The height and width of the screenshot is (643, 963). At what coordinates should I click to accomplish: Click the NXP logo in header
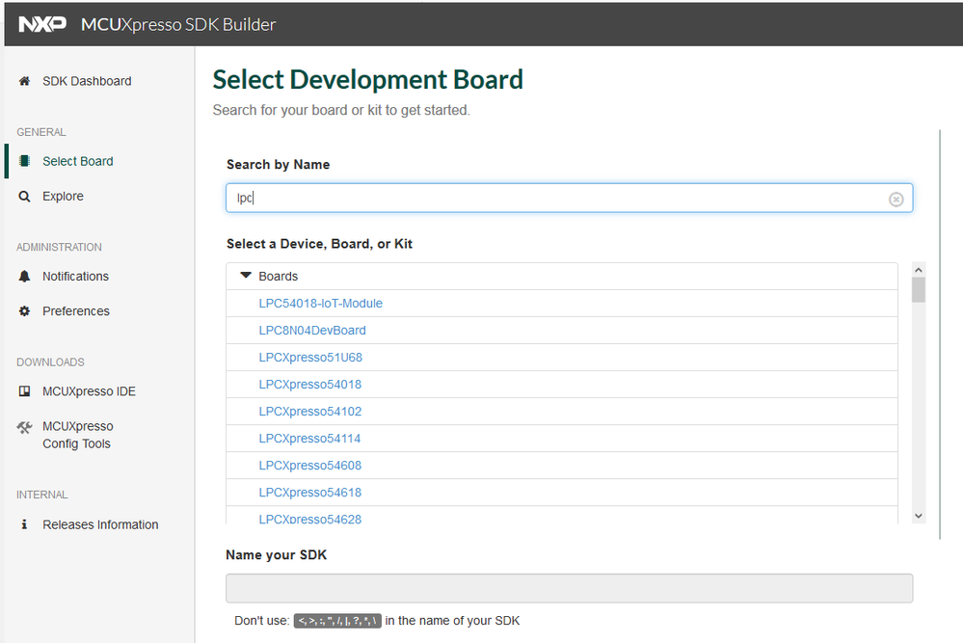tap(42, 24)
